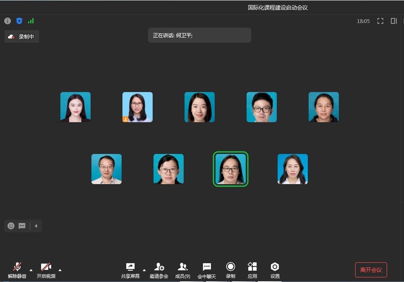Click 离开会议 leave meeting button
This screenshot has height=282, width=404.
[x=371, y=270]
